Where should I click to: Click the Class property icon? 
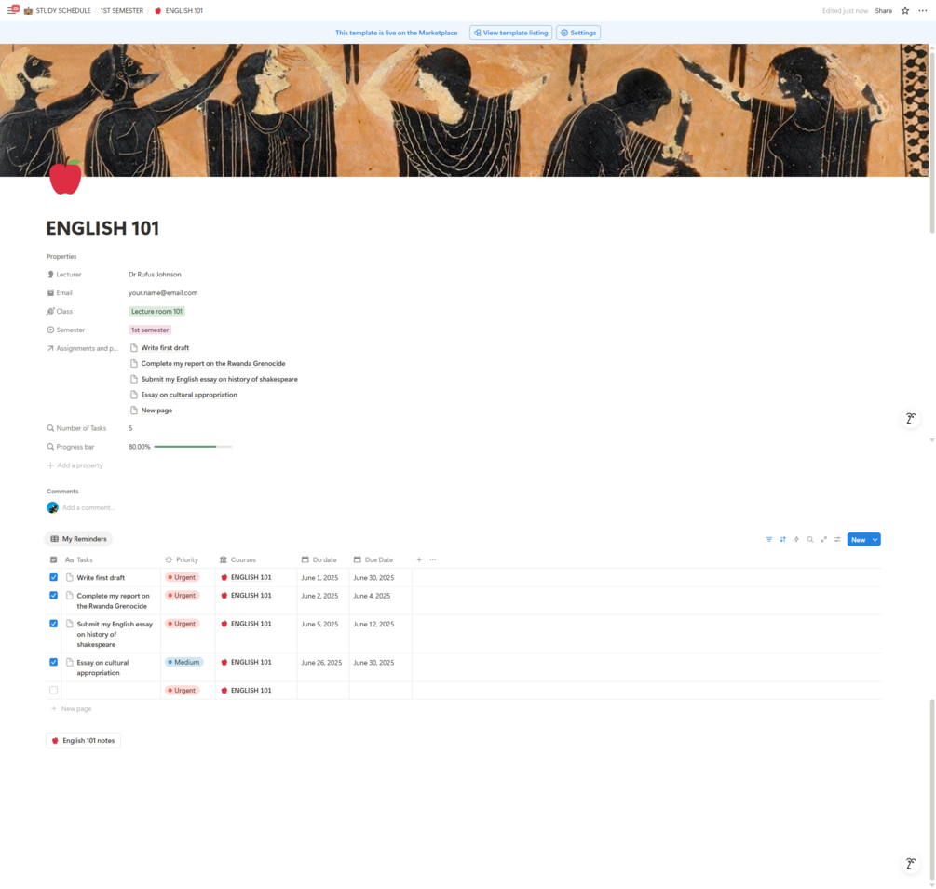(50, 312)
